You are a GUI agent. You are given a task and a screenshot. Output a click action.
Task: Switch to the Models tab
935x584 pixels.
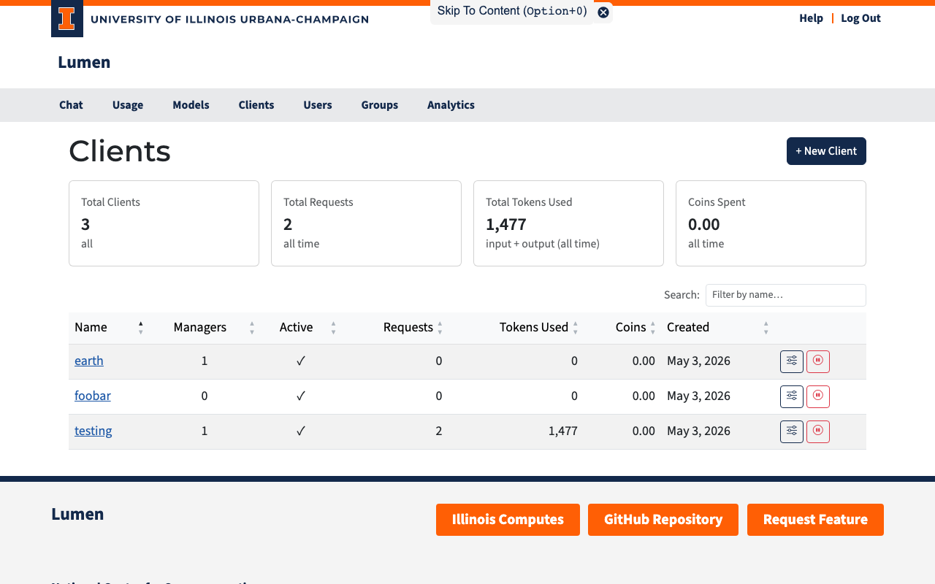191,105
